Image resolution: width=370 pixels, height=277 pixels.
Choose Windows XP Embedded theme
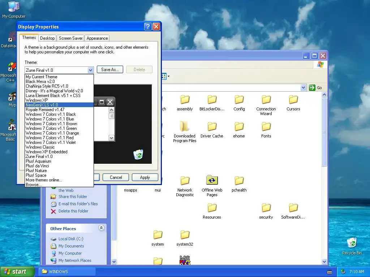[x=59, y=152]
